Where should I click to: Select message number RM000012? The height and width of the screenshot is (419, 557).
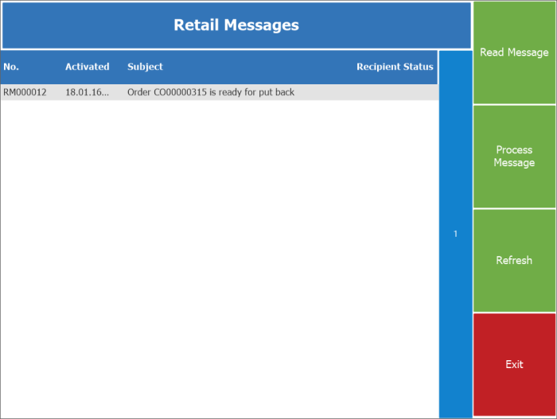25,92
